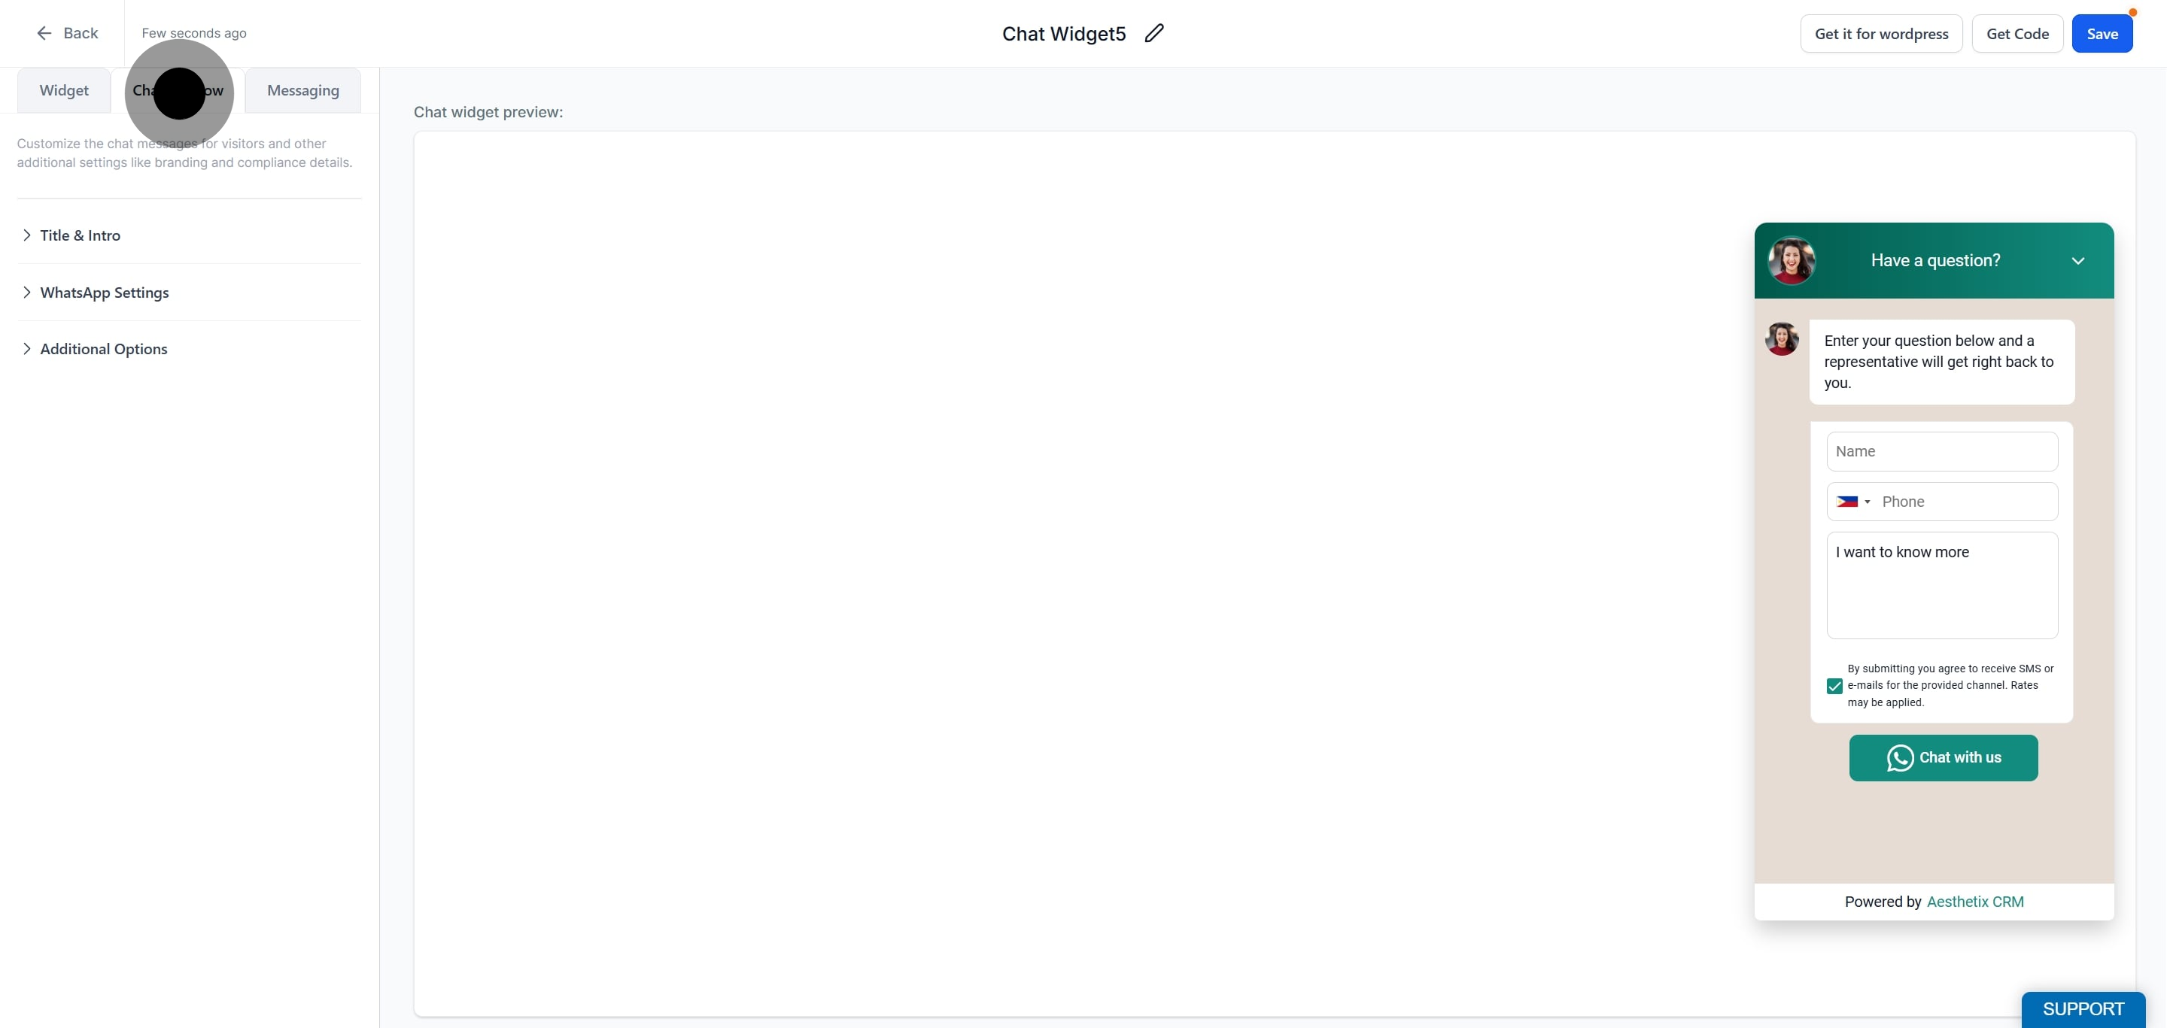
Task: Click the small avatar beside chat message
Action: coord(1782,338)
